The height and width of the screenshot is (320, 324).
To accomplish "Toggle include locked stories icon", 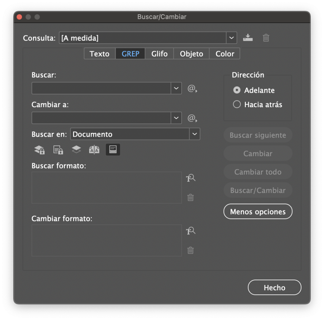I will tap(58, 150).
